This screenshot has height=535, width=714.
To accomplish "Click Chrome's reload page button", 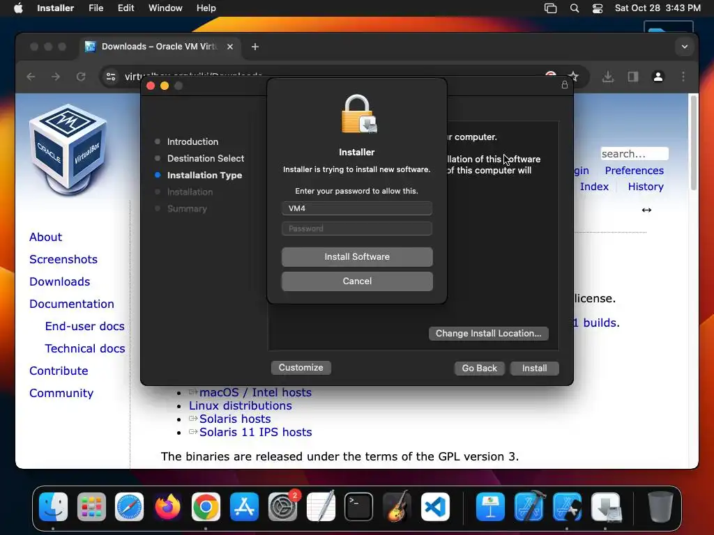I will pos(81,77).
